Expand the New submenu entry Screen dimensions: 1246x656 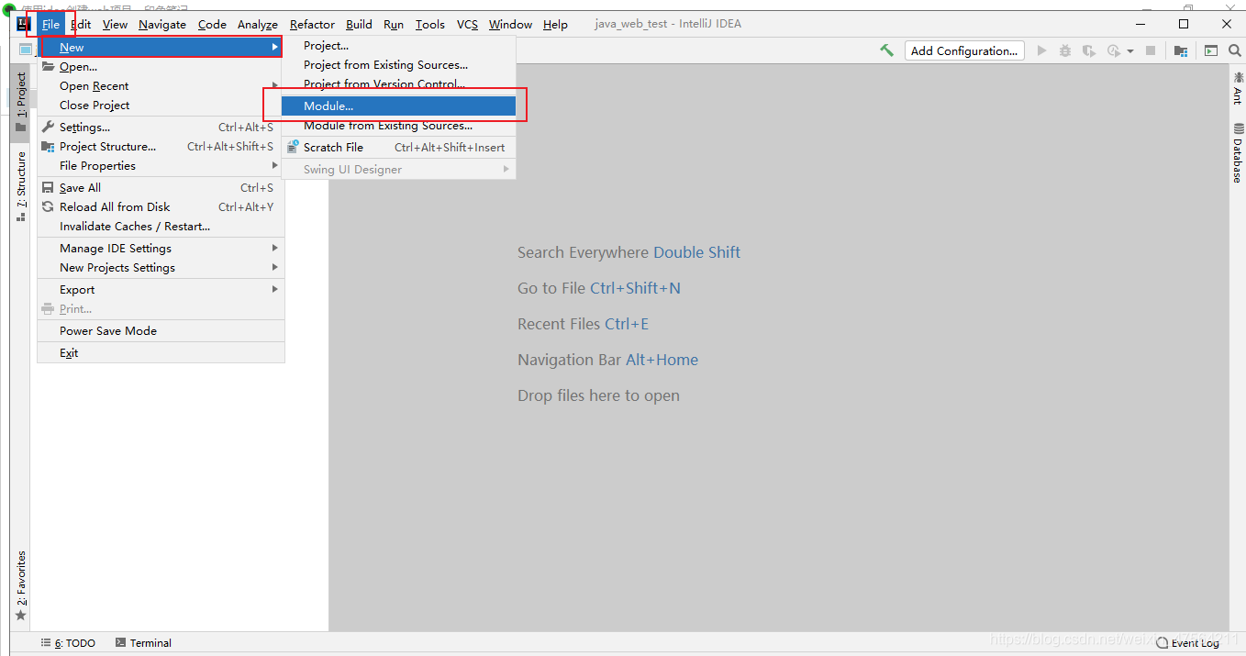[161, 47]
